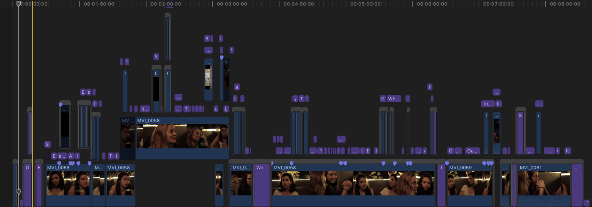Screen dimensions: 592x207
Task: Select the MVI_0... clip before We... title
Action: (241, 185)
